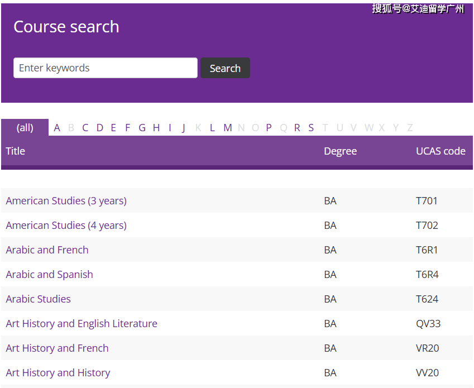Image resolution: width=474 pixels, height=388 pixels.
Task: Filter courses by letter A
Action: [57, 128]
